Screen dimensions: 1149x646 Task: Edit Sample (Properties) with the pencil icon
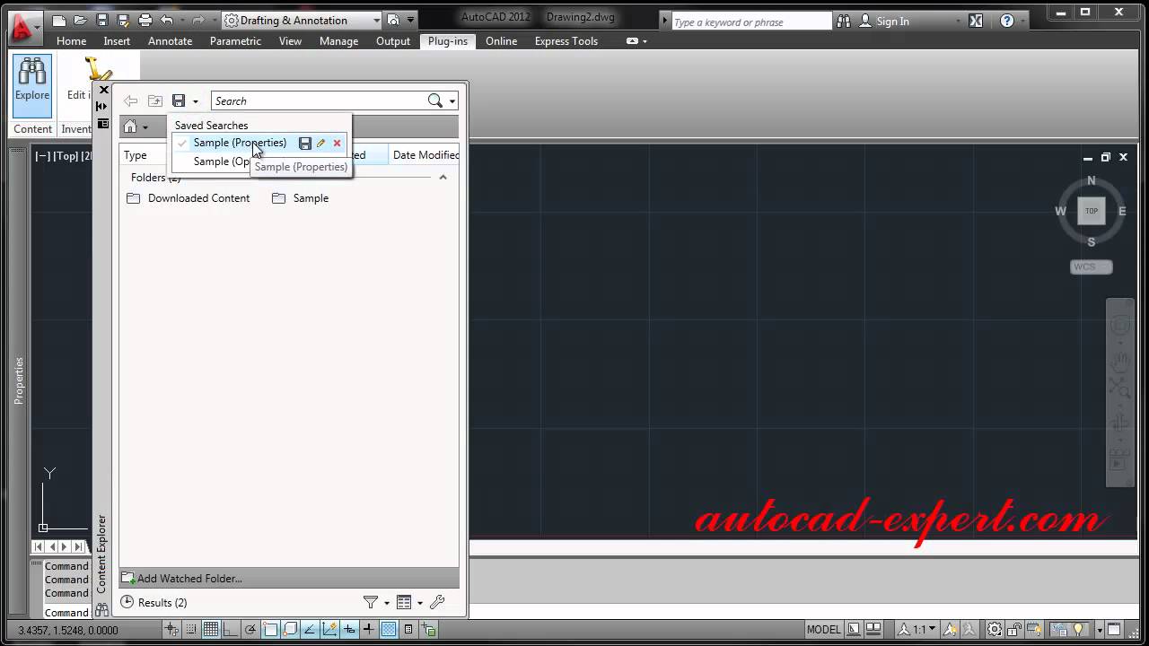tap(321, 144)
